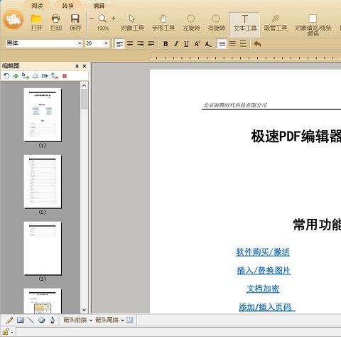Align text right
The height and width of the screenshot is (337, 341).
tap(141, 44)
